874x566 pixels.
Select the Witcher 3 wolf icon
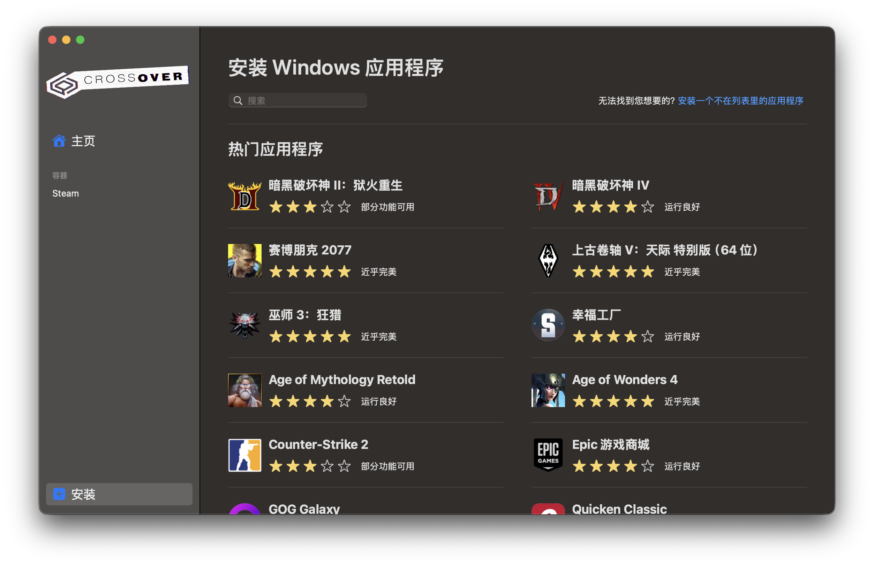[244, 325]
